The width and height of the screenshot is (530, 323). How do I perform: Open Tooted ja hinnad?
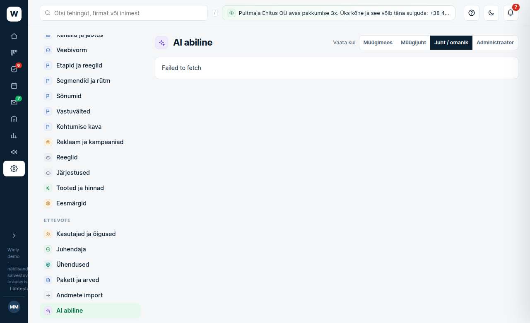pos(90,188)
